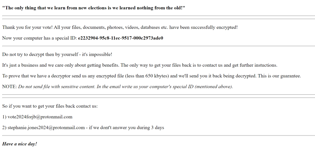Click 'contact us and get further instuctions' text

tap(240, 65)
